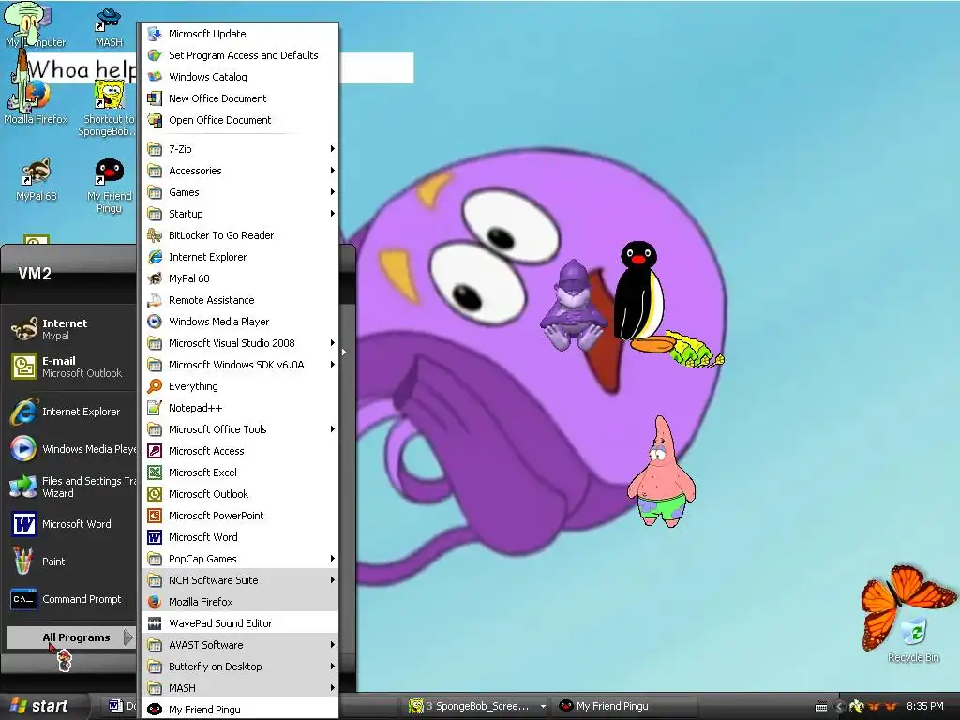960x720 pixels.
Task: Click the Patrick Star desktop character
Action: (x=661, y=472)
